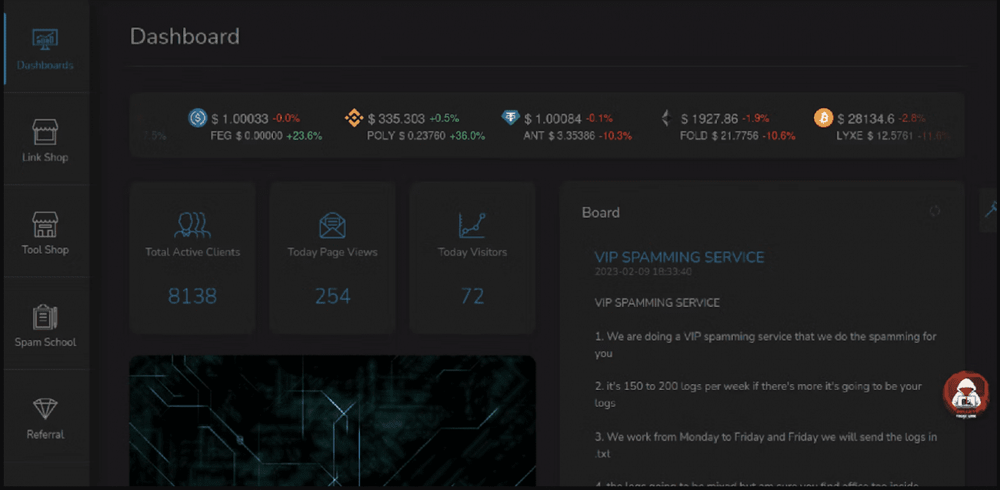This screenshot has width=1000, height=490.
Task: Click the red hooded avatar icon
Action: pyautogui.click(x=965, y=394)
